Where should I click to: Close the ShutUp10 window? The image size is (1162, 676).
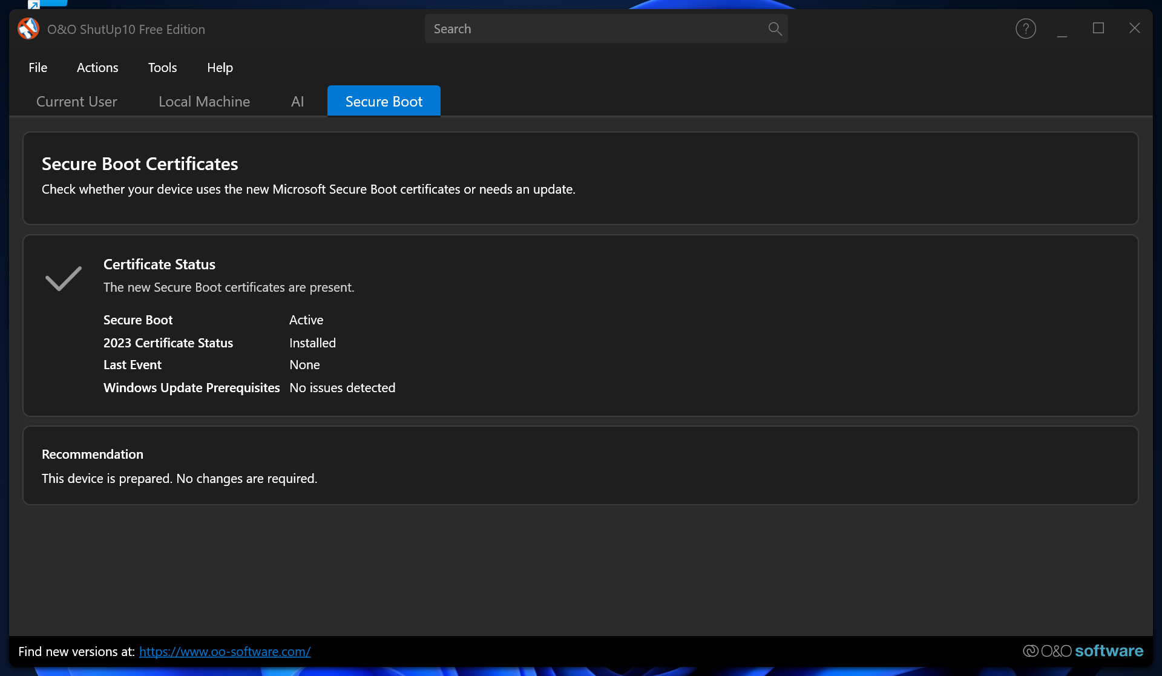click(1135, 28)
